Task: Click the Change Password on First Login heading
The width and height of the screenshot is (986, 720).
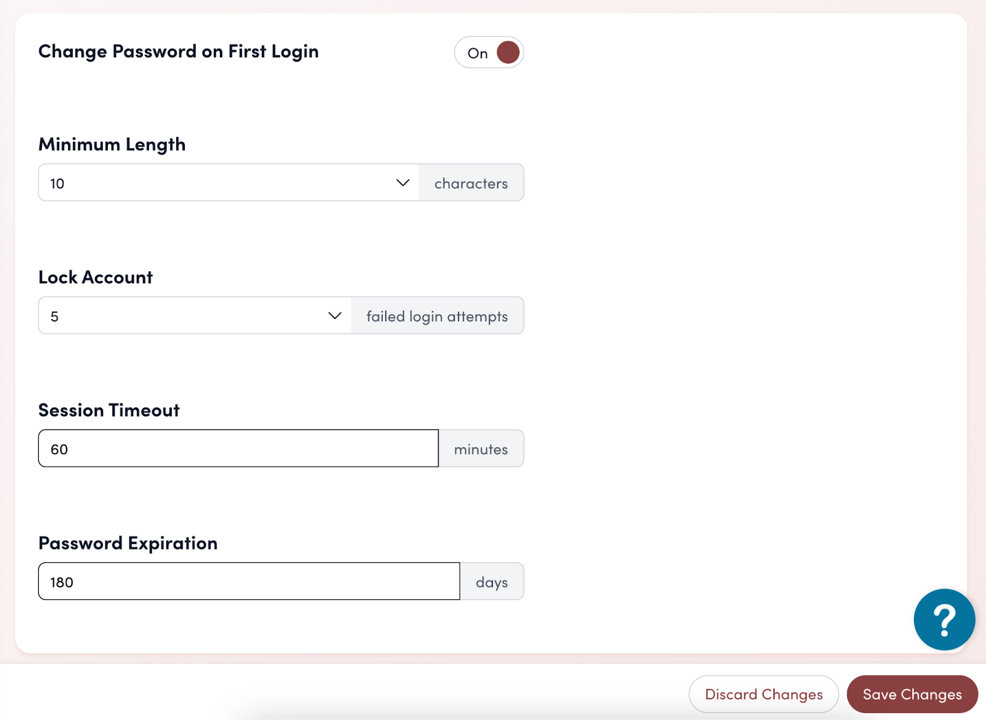Action: tap(178, 51)
